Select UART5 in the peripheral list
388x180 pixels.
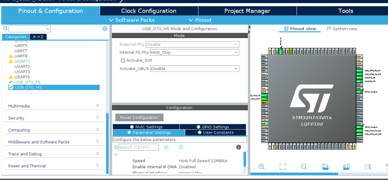pyautogui.click(x=21, y=45)
